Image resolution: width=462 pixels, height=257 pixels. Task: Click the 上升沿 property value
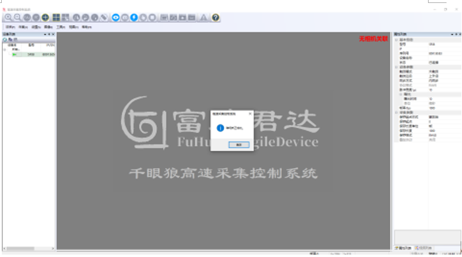tap(433, 76)
